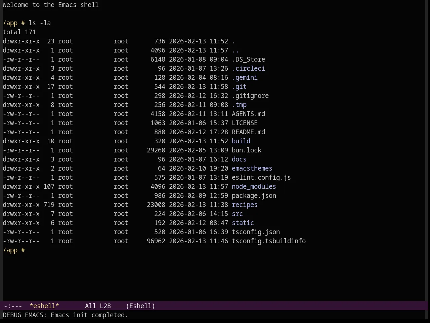The image size is (430, 323).
Task: Click the 2026-02-10 19:20 date of emacsthemes
Action: tap(199, 169)
